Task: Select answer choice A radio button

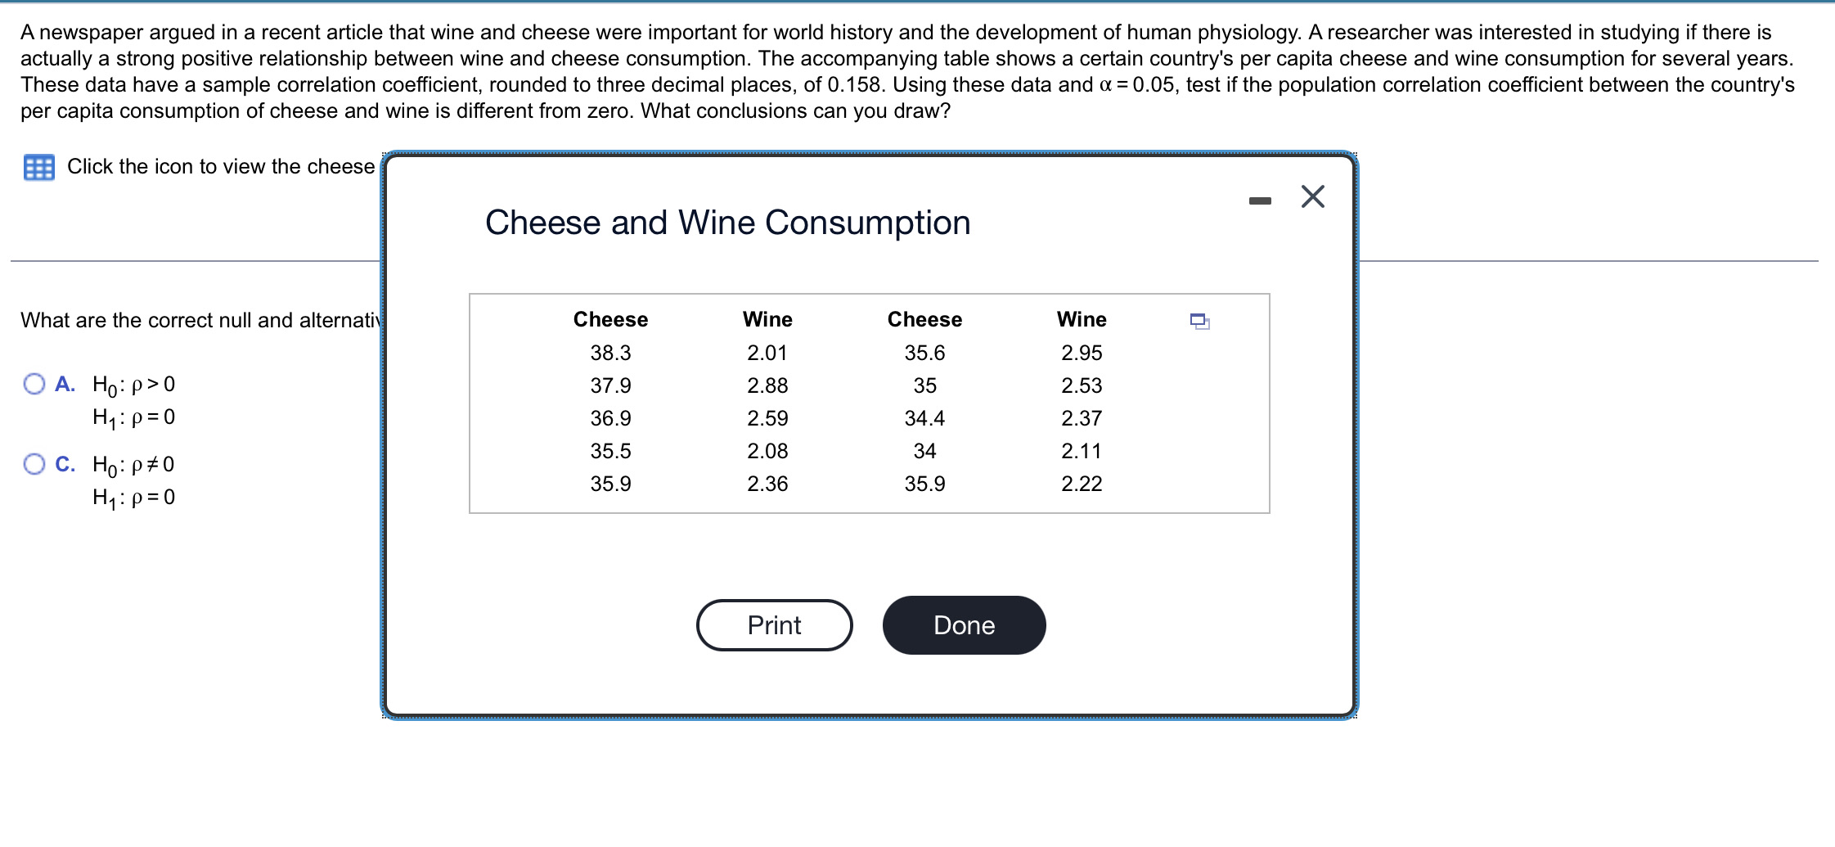Action: tap(34, 382)
